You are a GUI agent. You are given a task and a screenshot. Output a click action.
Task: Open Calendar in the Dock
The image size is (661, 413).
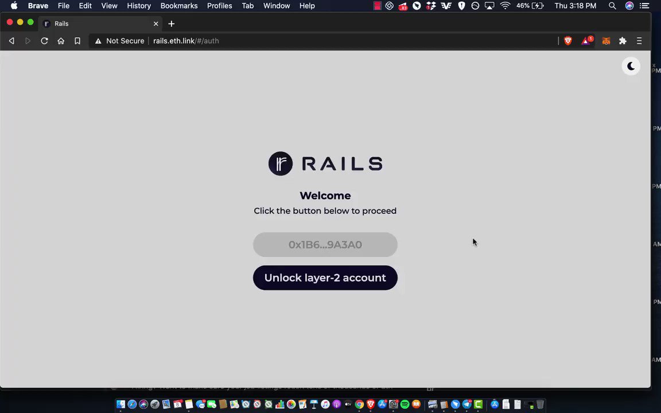point(177,404)
